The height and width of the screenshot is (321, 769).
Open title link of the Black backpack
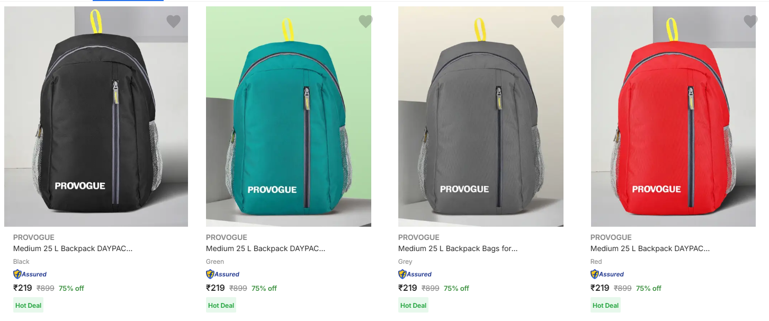coord(73,248)
